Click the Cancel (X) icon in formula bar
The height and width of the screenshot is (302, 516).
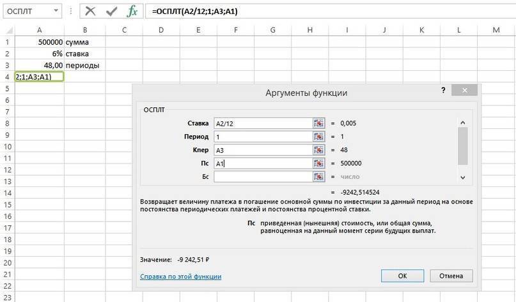pyautogui.click(x=90, y=11)
